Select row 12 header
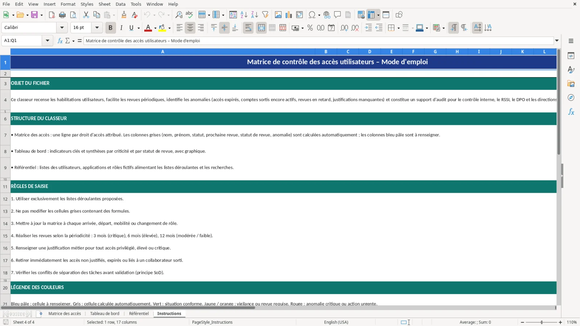 point(5,199)
